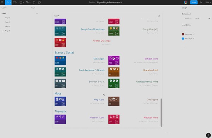The height and width of the screenshot is (138, 212).
Task: Open the Pen tool options arrow
Action: (x=30, y=2)
